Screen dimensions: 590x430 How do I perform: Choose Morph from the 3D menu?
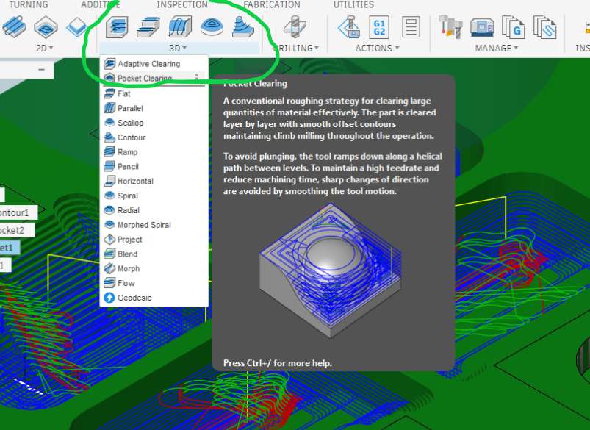(154, 268)
